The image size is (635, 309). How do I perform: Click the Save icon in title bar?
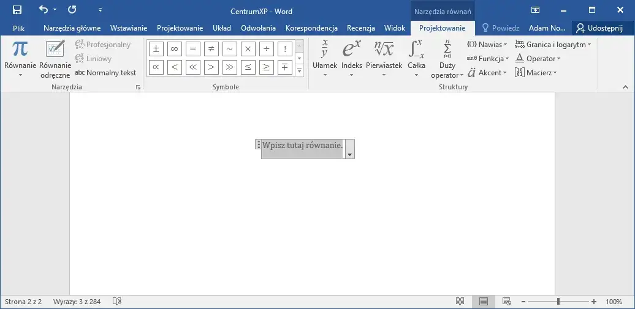17,10
